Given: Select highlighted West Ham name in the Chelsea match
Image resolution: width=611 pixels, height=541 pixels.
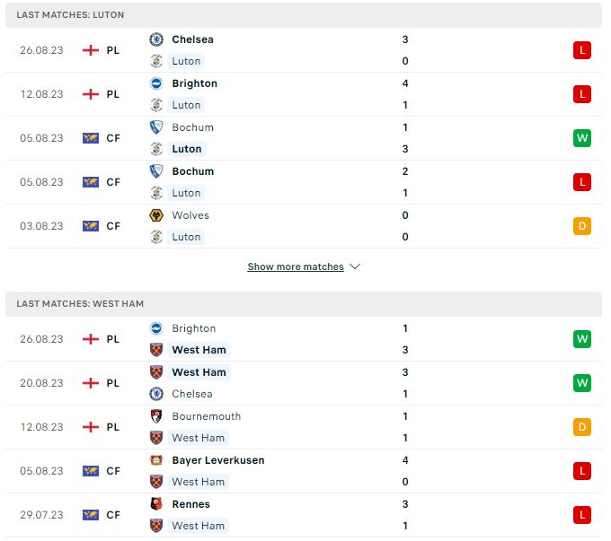Looking at the screenshot, I should coord(199,372).
